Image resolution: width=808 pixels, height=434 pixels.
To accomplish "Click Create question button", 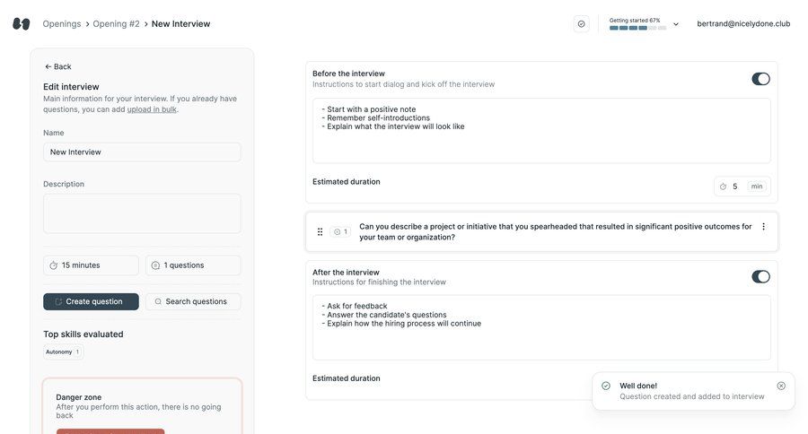I will [x=92, y=301].
